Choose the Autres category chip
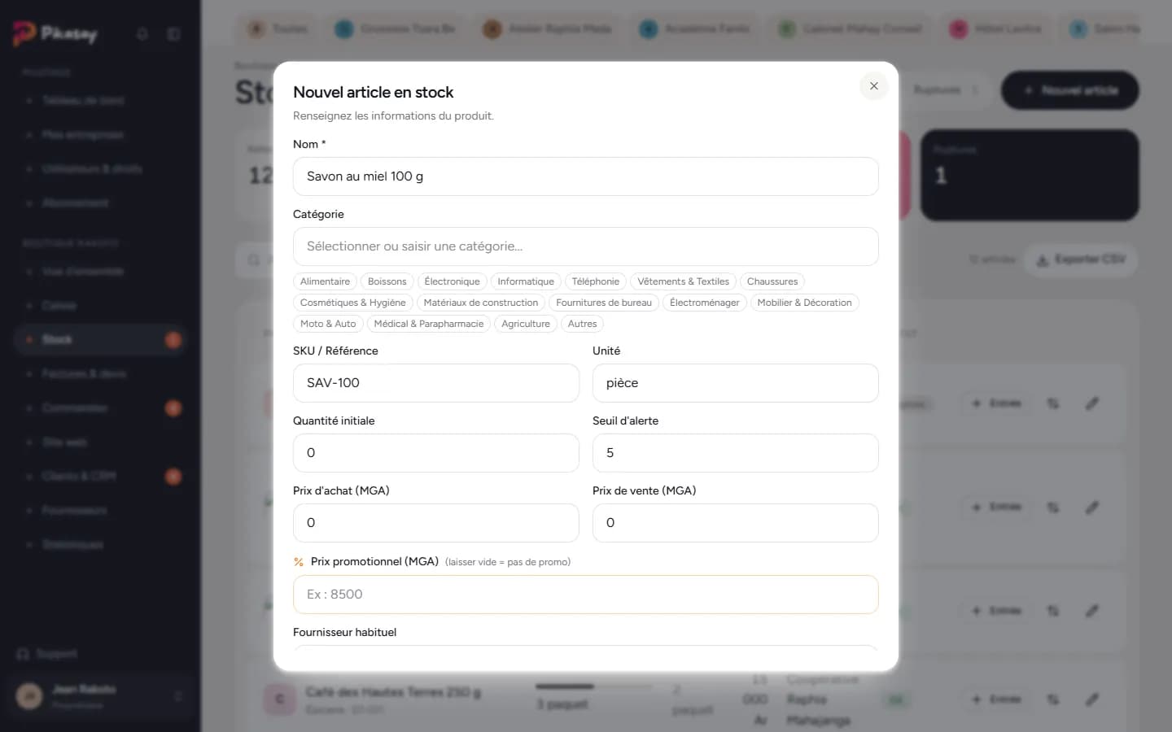The width and height of the screenshot is (1172, 732). tap(583, 324)
